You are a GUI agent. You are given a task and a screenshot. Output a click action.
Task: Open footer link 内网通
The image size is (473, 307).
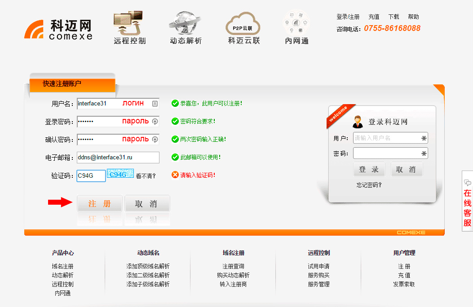(62, 293)
